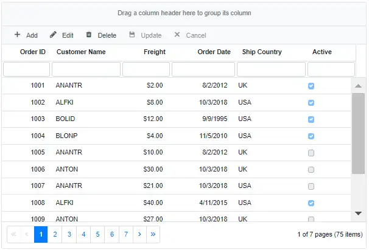Select customer name ALFKI in row 1002
The height and width of the screenshot is (250, 369).
pos(65,102)
